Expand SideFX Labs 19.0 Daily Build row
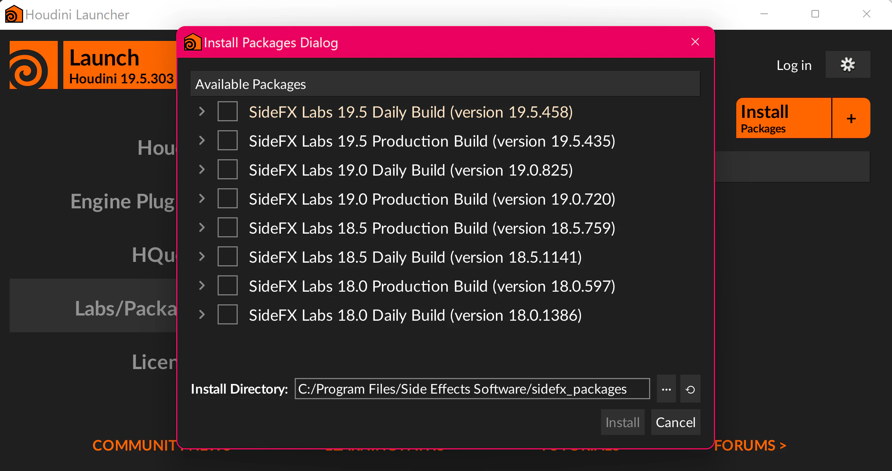Image resolution: width=892 pixels, height=471 pixels. 202,170
